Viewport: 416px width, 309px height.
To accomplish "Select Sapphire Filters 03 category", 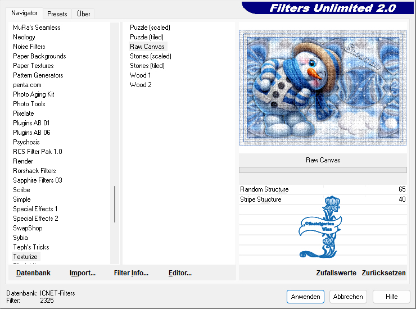I will click(38, 180).
